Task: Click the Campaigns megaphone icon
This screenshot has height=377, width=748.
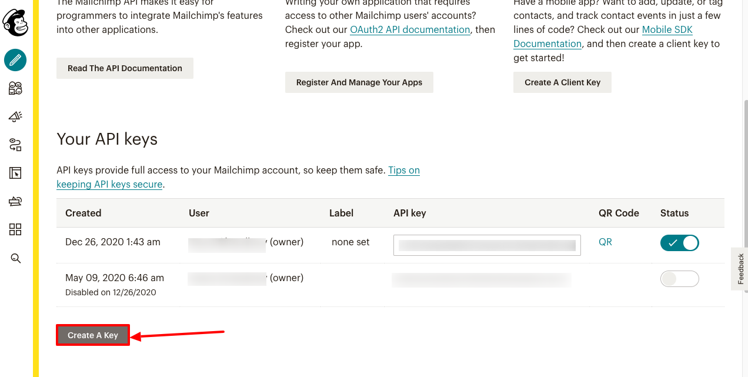Action: 15,116
